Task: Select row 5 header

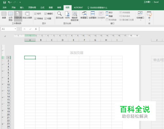Action: (x=8, y=70)
